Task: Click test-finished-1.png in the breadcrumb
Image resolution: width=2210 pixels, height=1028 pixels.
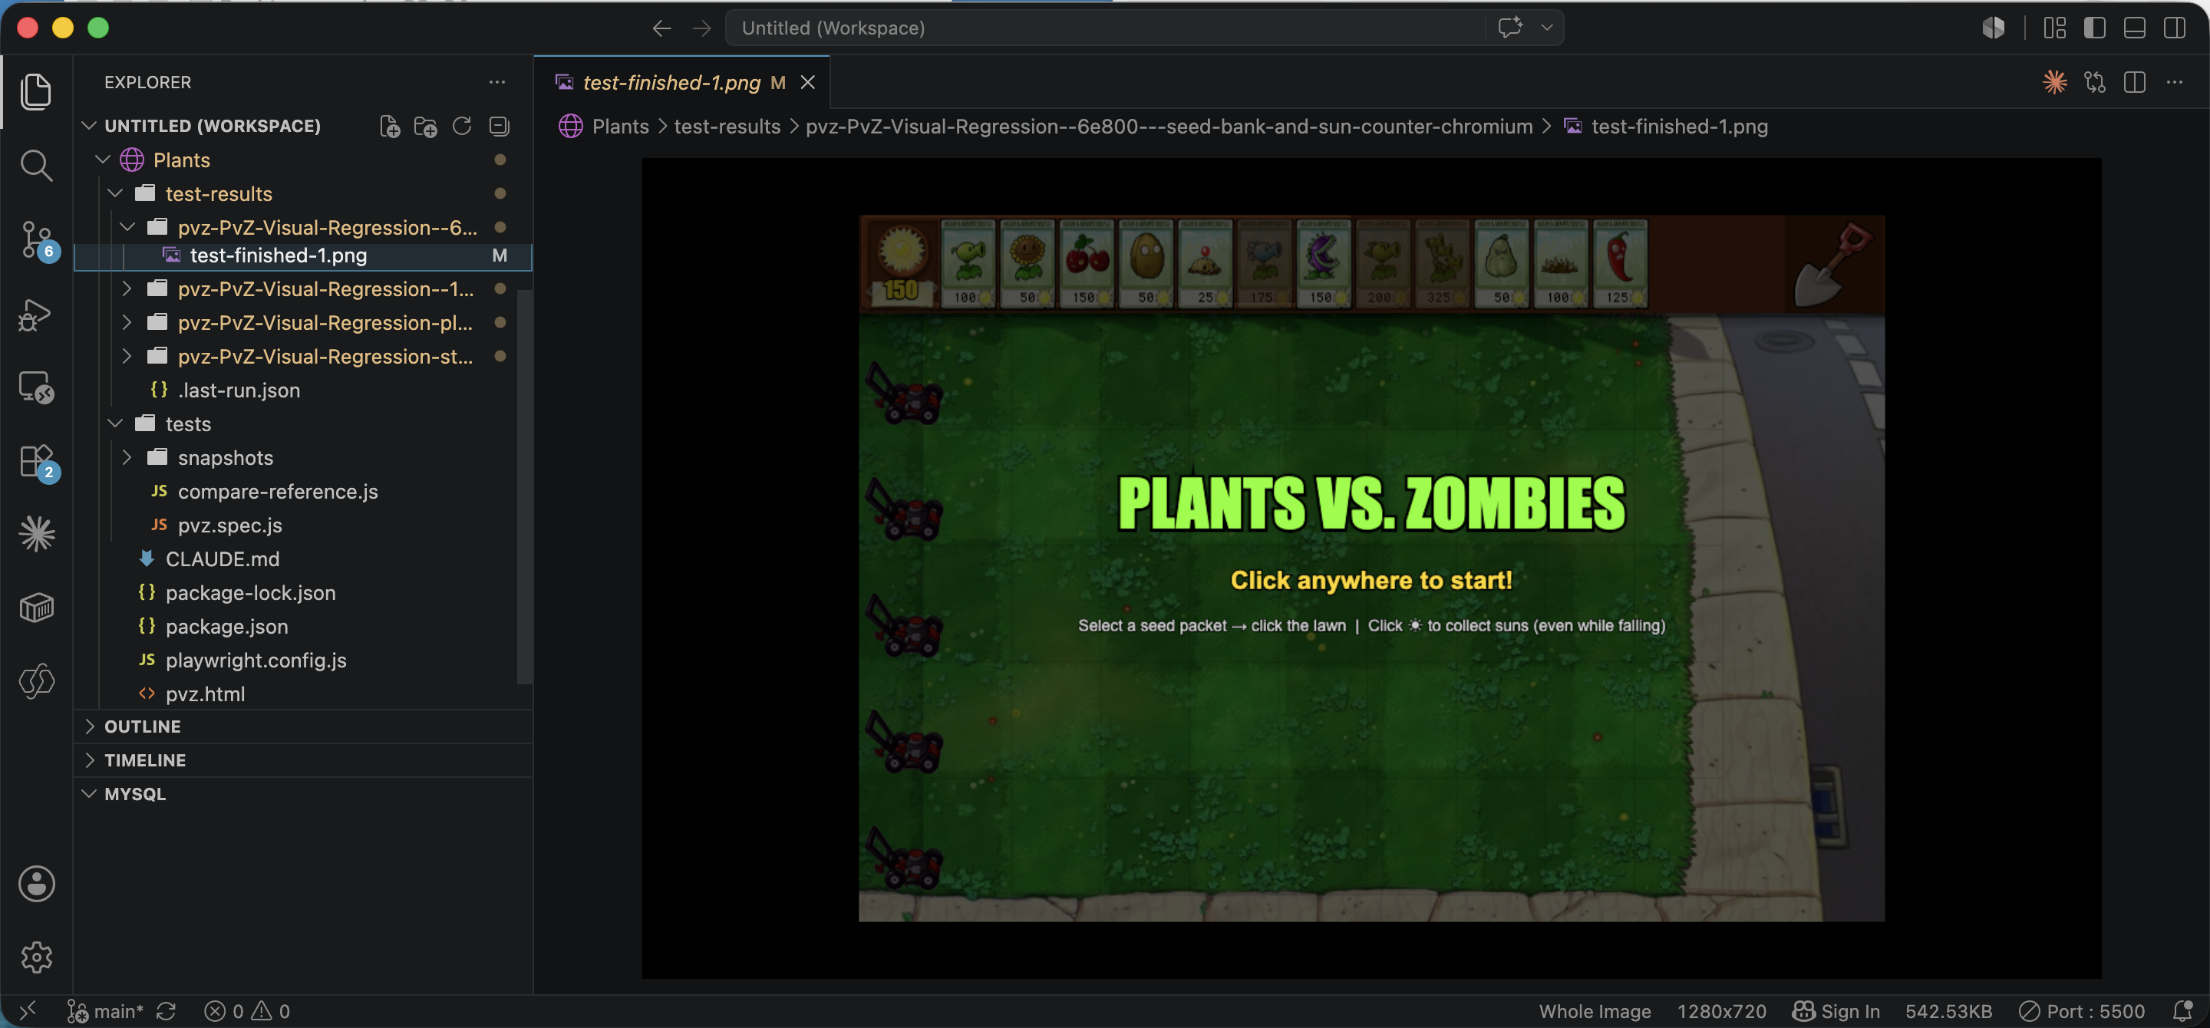Action: click(1679, 127)
